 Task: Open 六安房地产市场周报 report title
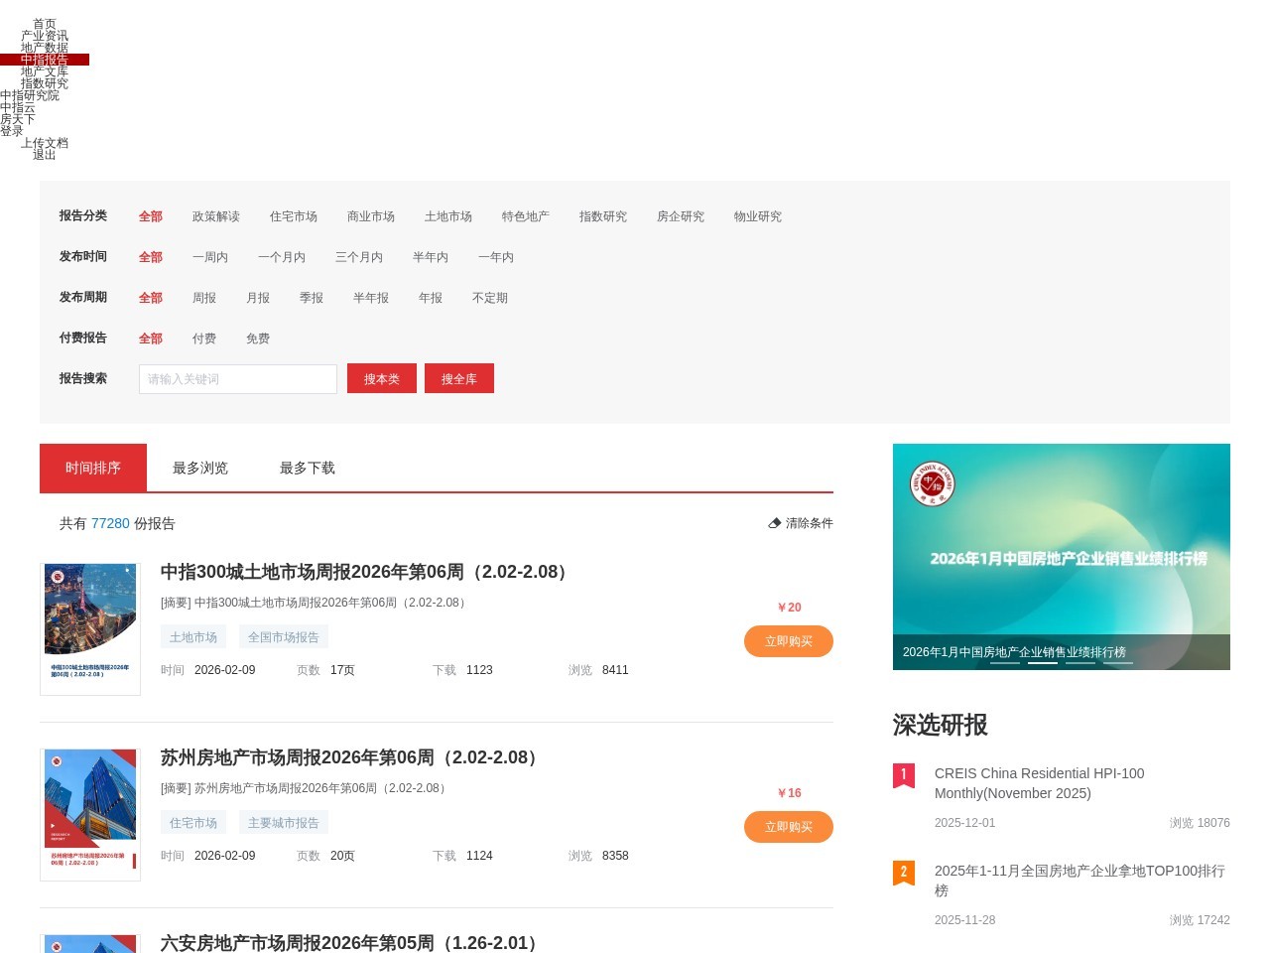[x=352, y=942]
